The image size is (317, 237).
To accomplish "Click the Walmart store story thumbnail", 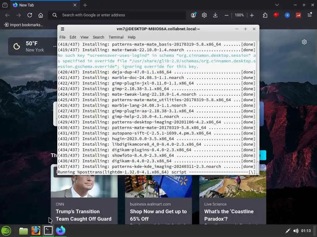I will [158, 186].
